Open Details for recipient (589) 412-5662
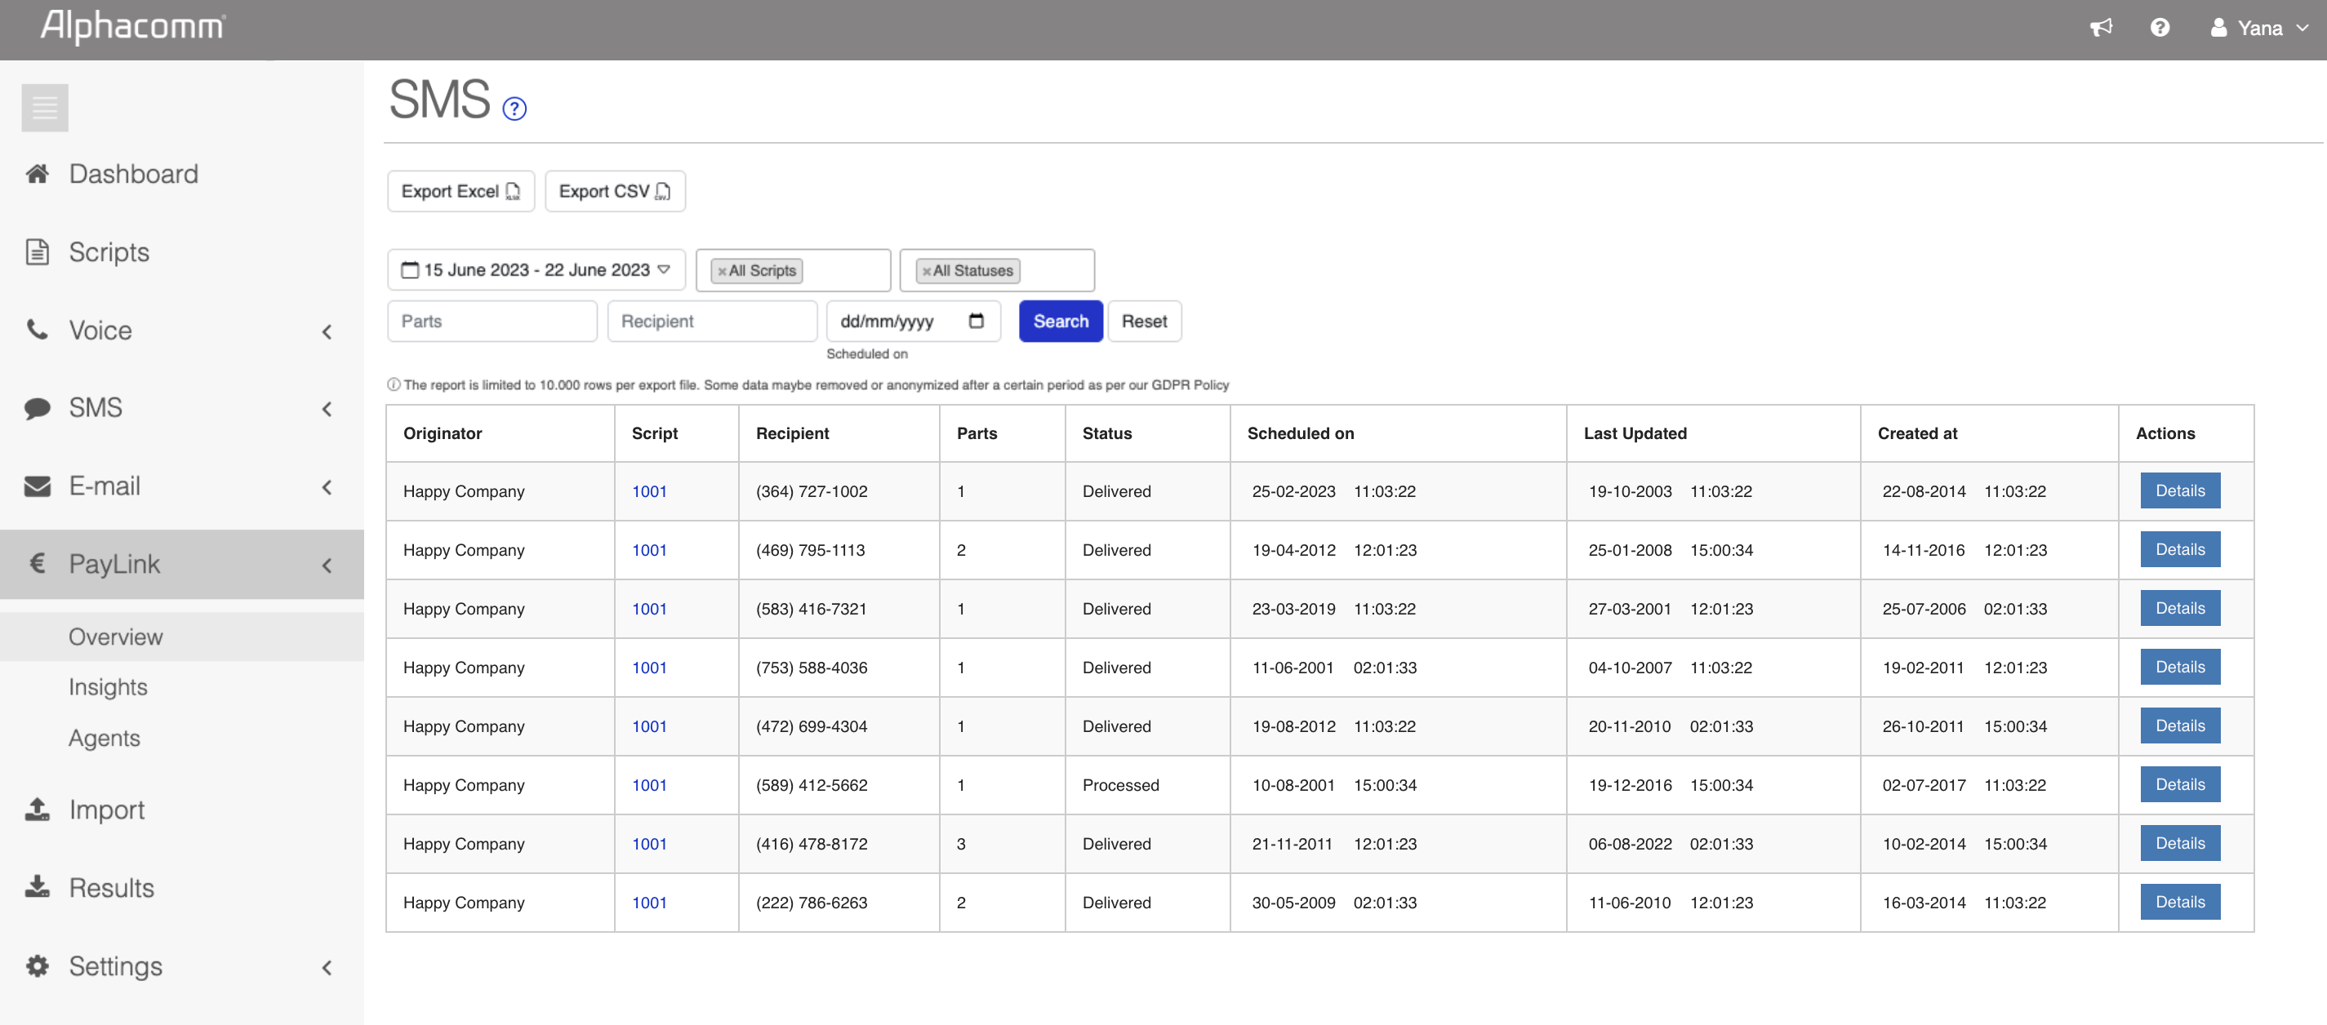This screenshot has width=2327, height=1025. [2179, 784]
